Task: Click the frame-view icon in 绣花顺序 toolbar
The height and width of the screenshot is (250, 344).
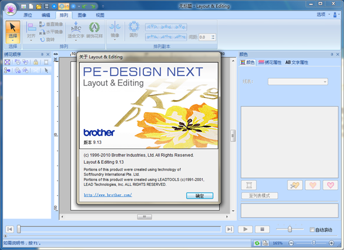Action: 7,62
